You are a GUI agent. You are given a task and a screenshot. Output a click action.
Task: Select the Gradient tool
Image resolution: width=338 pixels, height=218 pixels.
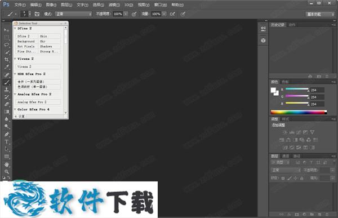[x=7, y=112]
